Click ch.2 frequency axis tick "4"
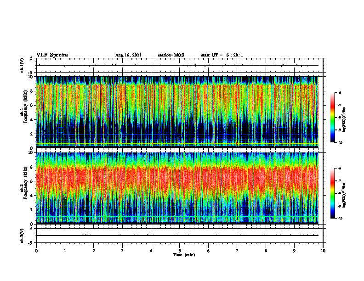The height and width of the screenshot is (281, 364). click(x=32, y=196)
